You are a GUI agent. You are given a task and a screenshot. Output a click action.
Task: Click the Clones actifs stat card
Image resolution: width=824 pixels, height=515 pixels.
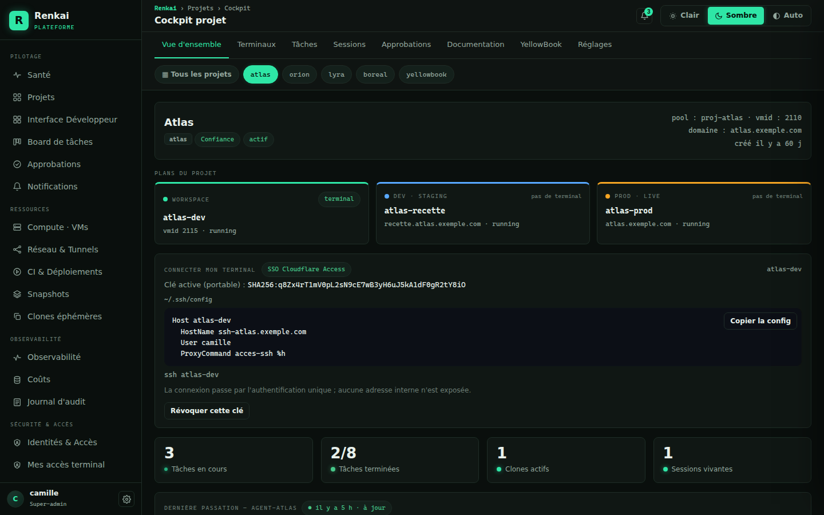[x=566, y=460]
